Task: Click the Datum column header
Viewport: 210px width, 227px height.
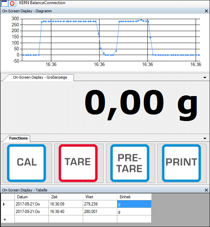Action: [x=31, y=197]
